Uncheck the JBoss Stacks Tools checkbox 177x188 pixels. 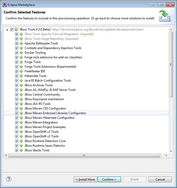(x=17, y=150)
